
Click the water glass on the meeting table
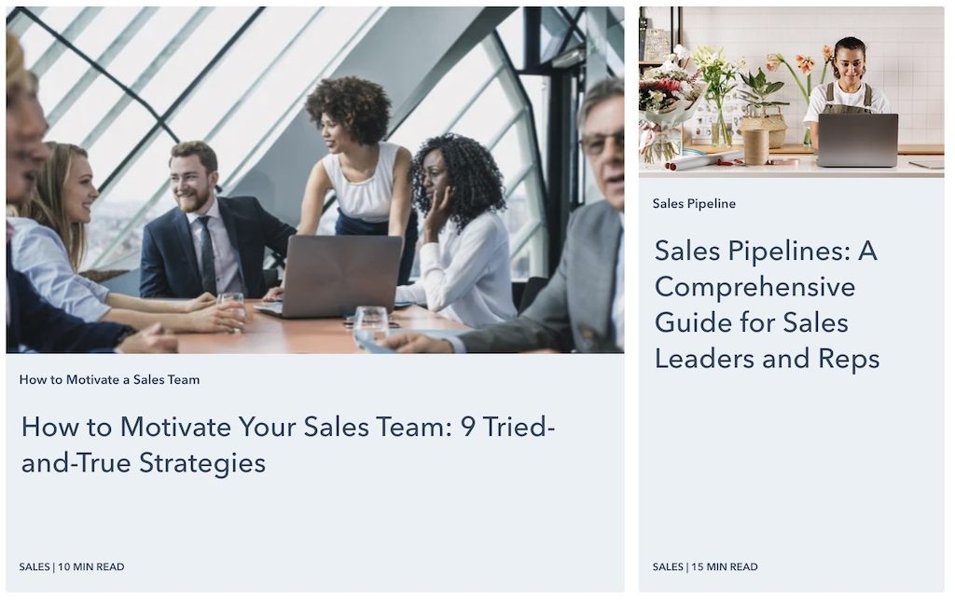370,325
